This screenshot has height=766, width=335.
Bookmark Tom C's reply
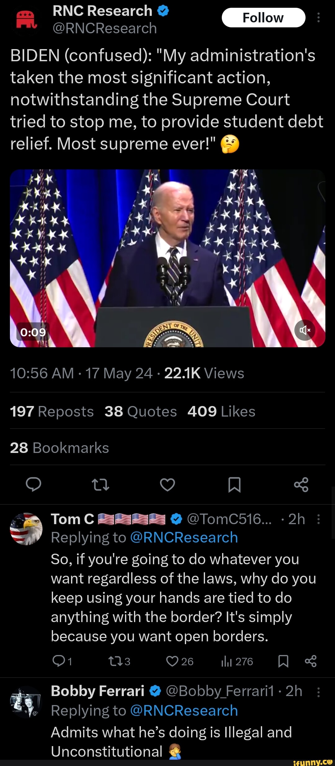coord(283,661)
